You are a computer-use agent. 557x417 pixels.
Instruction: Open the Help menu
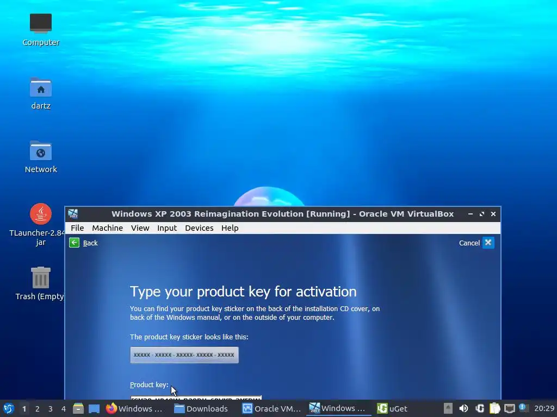tap(230, 228)
